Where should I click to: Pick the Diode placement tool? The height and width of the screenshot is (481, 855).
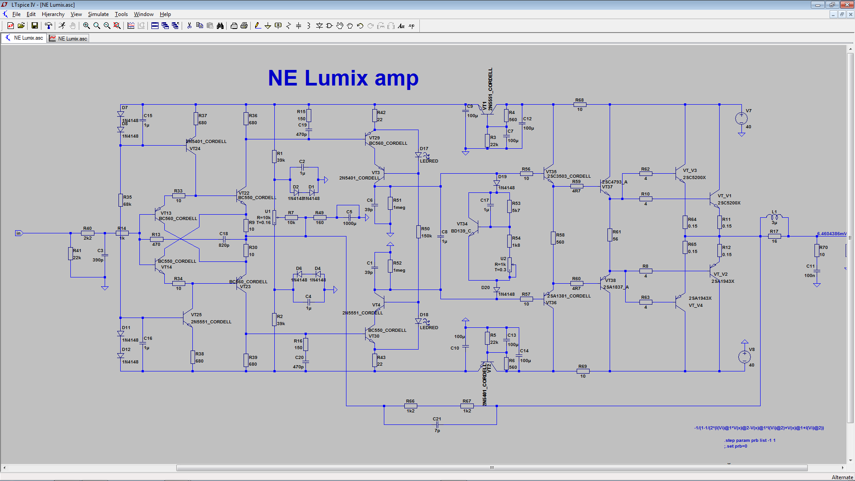tap(319, 26)
